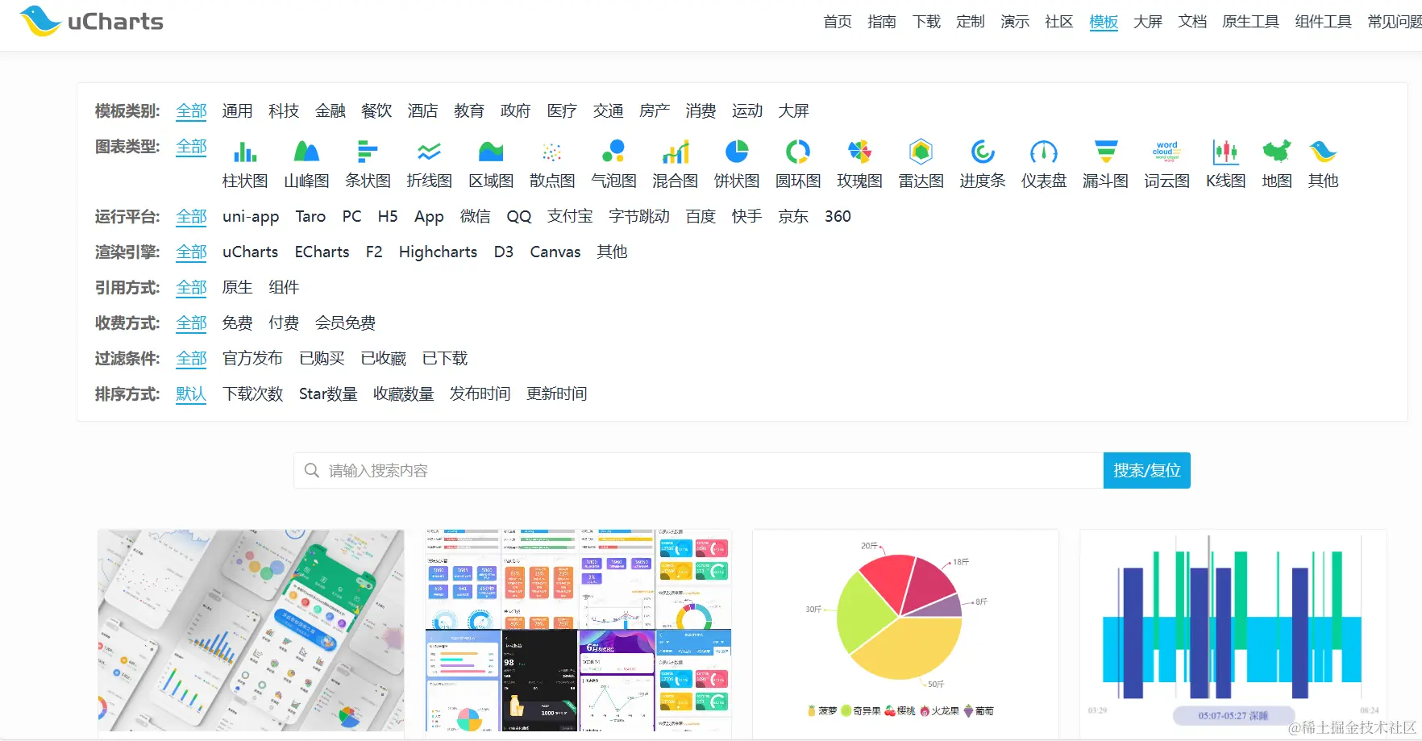Click the uCharts logo
The height and width of the screenshot is (741, 1422).
pos(91,22)
